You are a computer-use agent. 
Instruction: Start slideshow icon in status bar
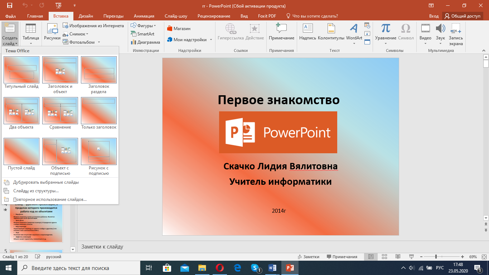coord(411,257)
